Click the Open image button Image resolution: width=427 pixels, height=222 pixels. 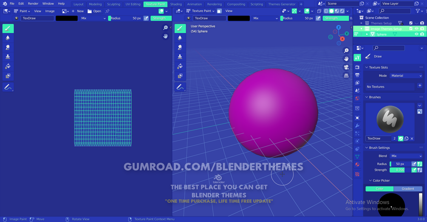tap(94, 11)
